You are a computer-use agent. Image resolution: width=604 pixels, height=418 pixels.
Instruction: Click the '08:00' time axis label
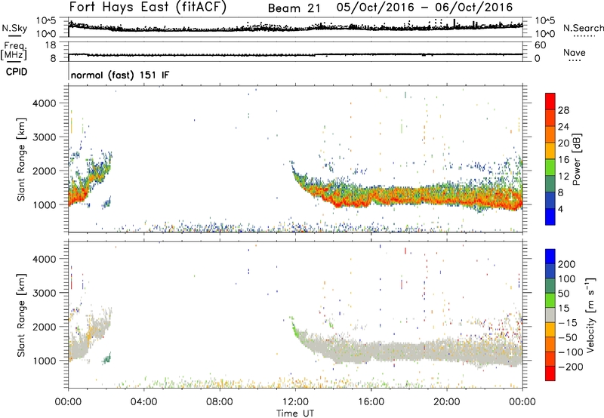[220, 402]
